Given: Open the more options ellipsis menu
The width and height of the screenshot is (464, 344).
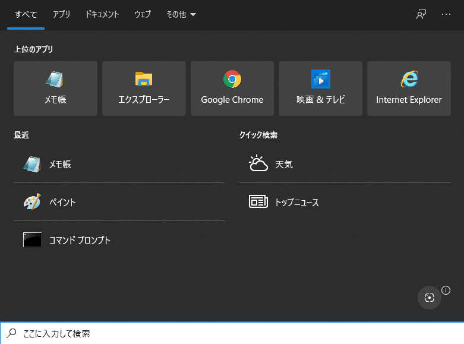Looking at the screenshot, I should (x=446, y=14).
